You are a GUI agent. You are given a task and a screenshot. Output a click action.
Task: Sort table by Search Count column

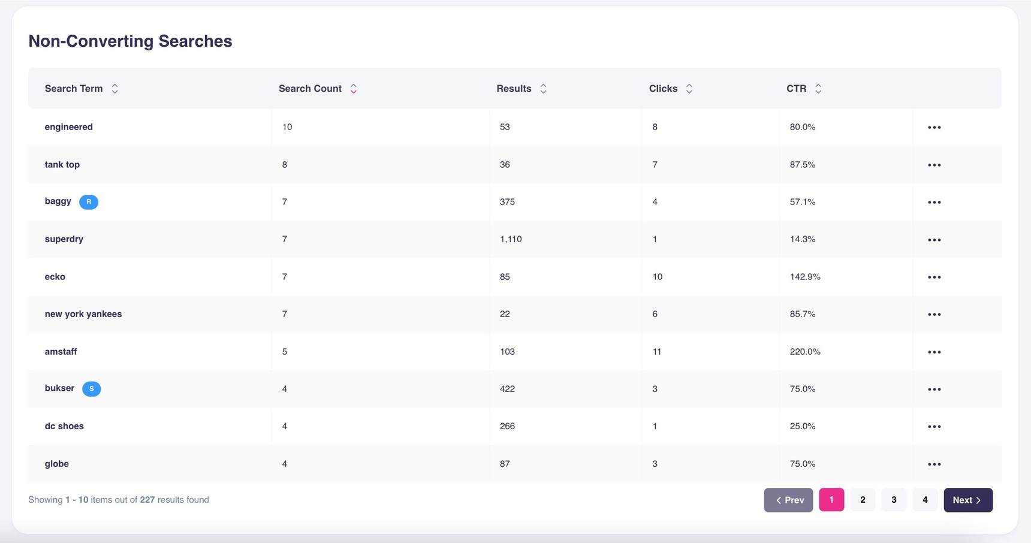click(353, 89)
